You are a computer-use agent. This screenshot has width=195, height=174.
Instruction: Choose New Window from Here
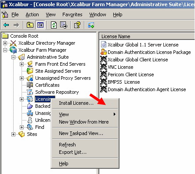tap(85, 122)
